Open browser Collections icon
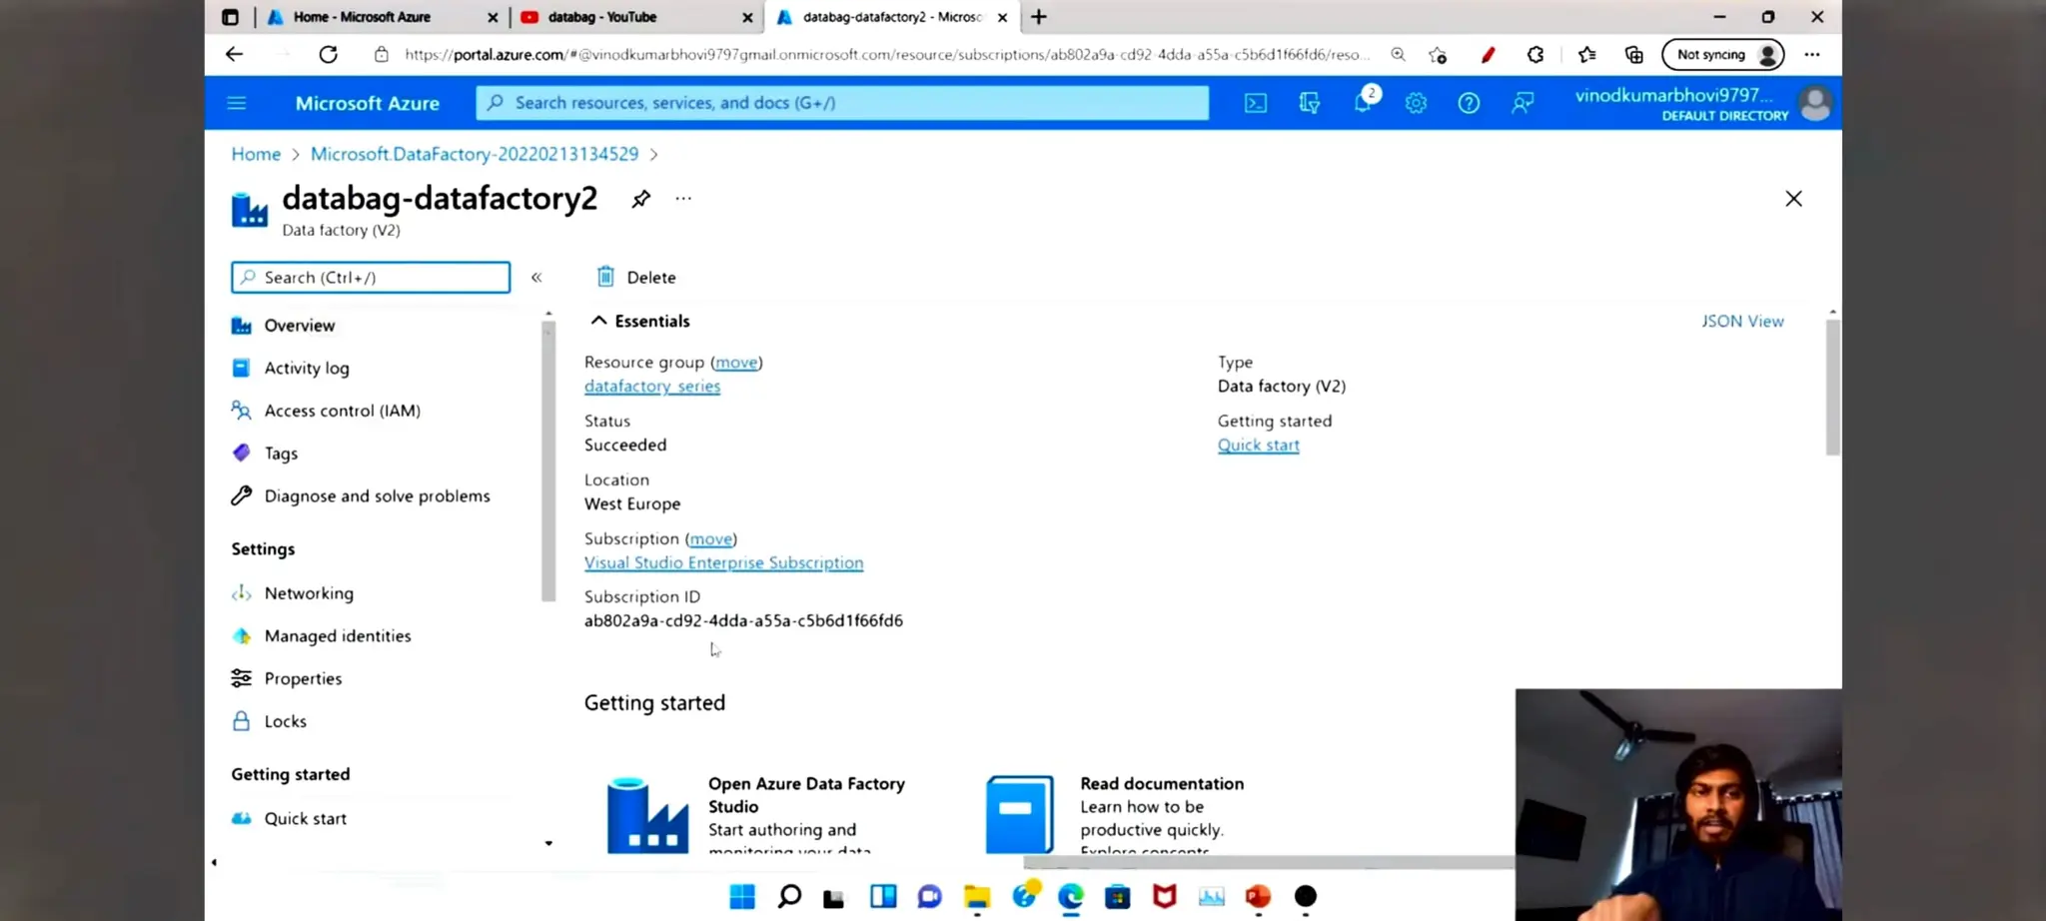The width and height of the screenshot is (2046, 921). click(1633, 55)
